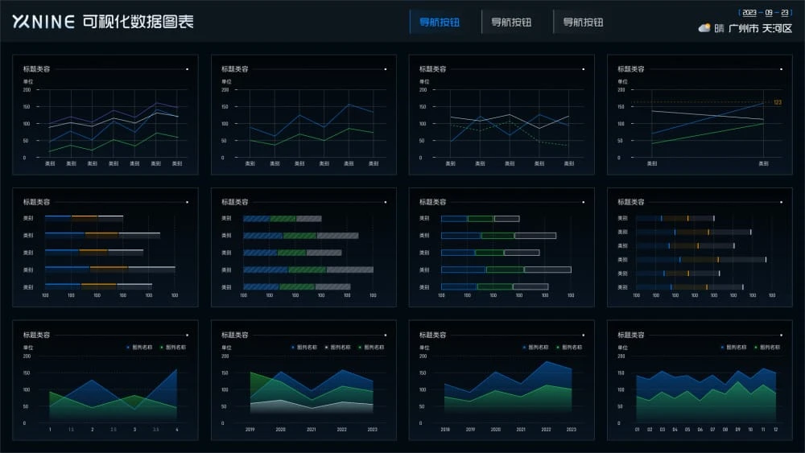Click the 2019 x-axis label in the three-series area chart
805x453 pixels.
250,430
